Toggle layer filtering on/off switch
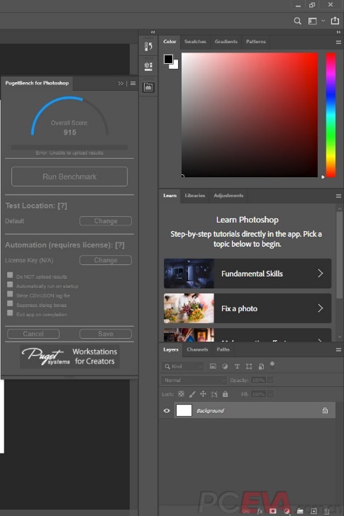The width and height of the screenshot is (344, 516). [272, 364]
